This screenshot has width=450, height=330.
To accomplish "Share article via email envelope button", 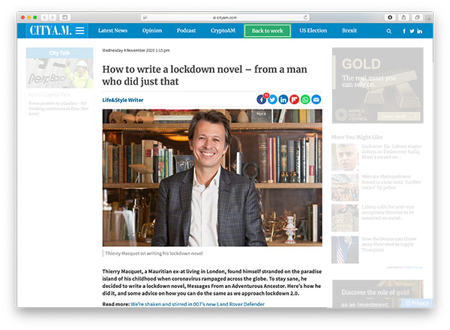I will (316, 100).
